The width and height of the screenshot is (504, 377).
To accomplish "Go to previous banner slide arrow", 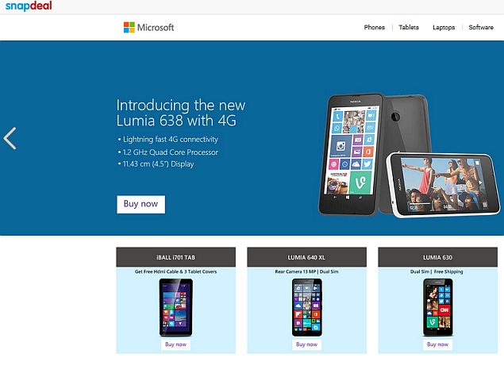I will tap(10, 138).
